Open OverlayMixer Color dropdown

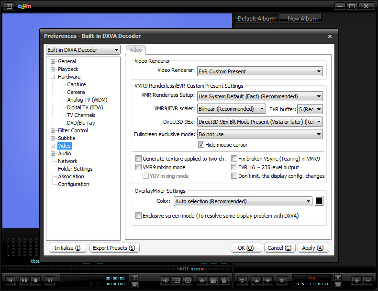point(243,201)
